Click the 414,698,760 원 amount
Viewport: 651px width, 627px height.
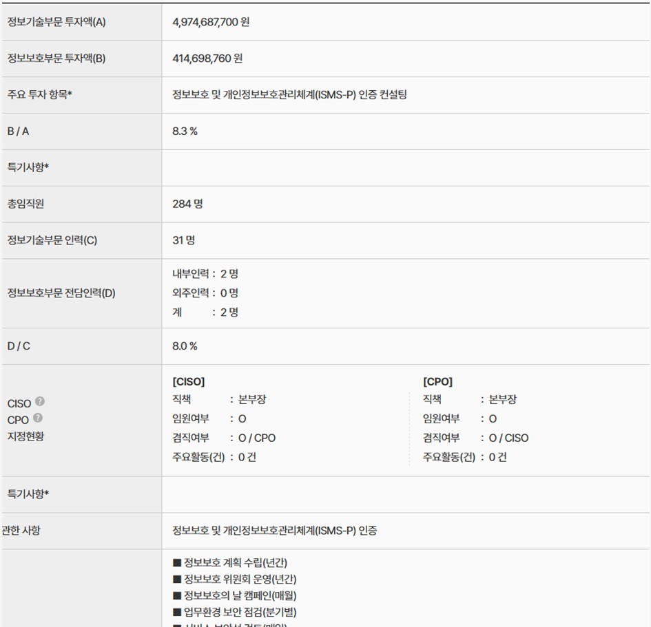point(207,59)
